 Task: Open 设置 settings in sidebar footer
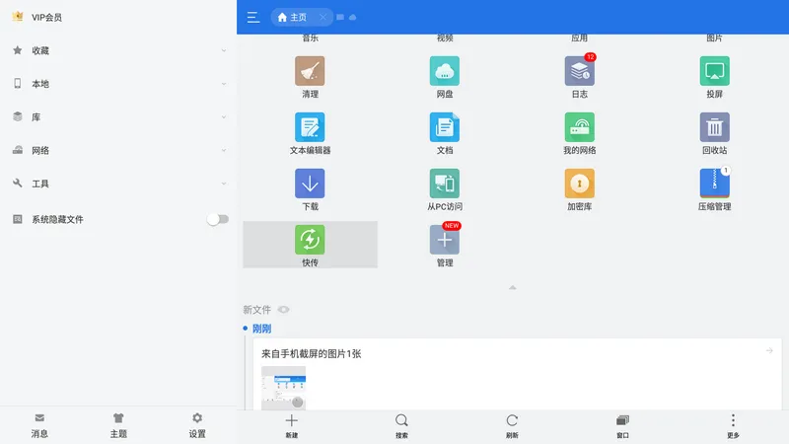pos(196,426)
